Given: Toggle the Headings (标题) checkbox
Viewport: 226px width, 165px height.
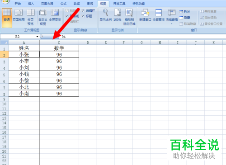Looking at the screenshot, I should 83,16.
